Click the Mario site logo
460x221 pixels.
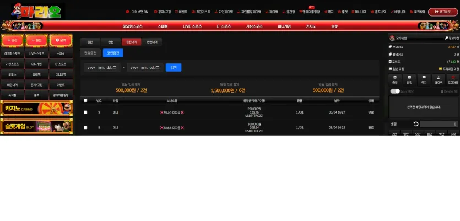tap(38, 11)
